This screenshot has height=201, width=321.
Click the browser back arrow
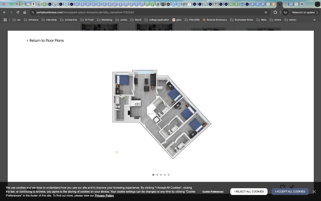click(x=4, y=12)
